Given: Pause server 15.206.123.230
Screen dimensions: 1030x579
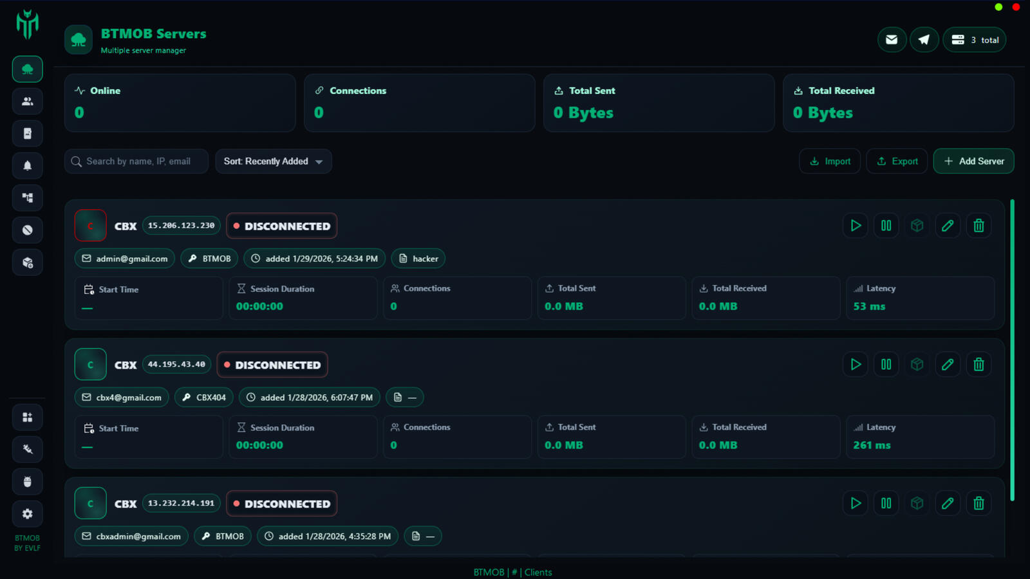Looking at the screenshot, I should click(x=886, y=226).
